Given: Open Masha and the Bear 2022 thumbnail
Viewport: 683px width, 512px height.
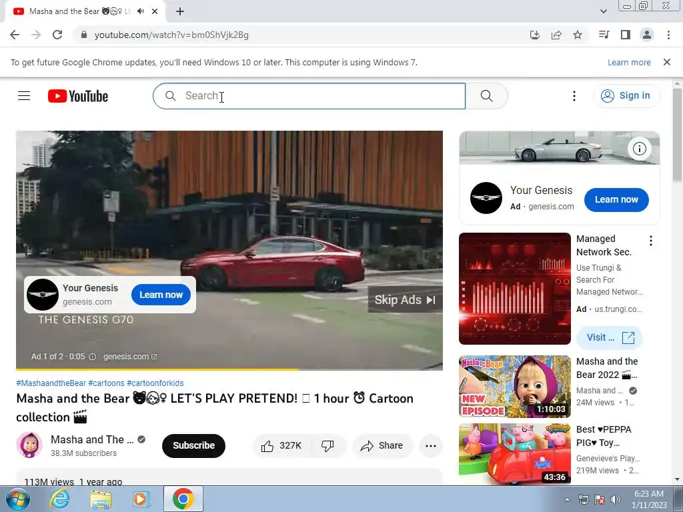Looking at the screenshot, I should (x=515, y=387).
